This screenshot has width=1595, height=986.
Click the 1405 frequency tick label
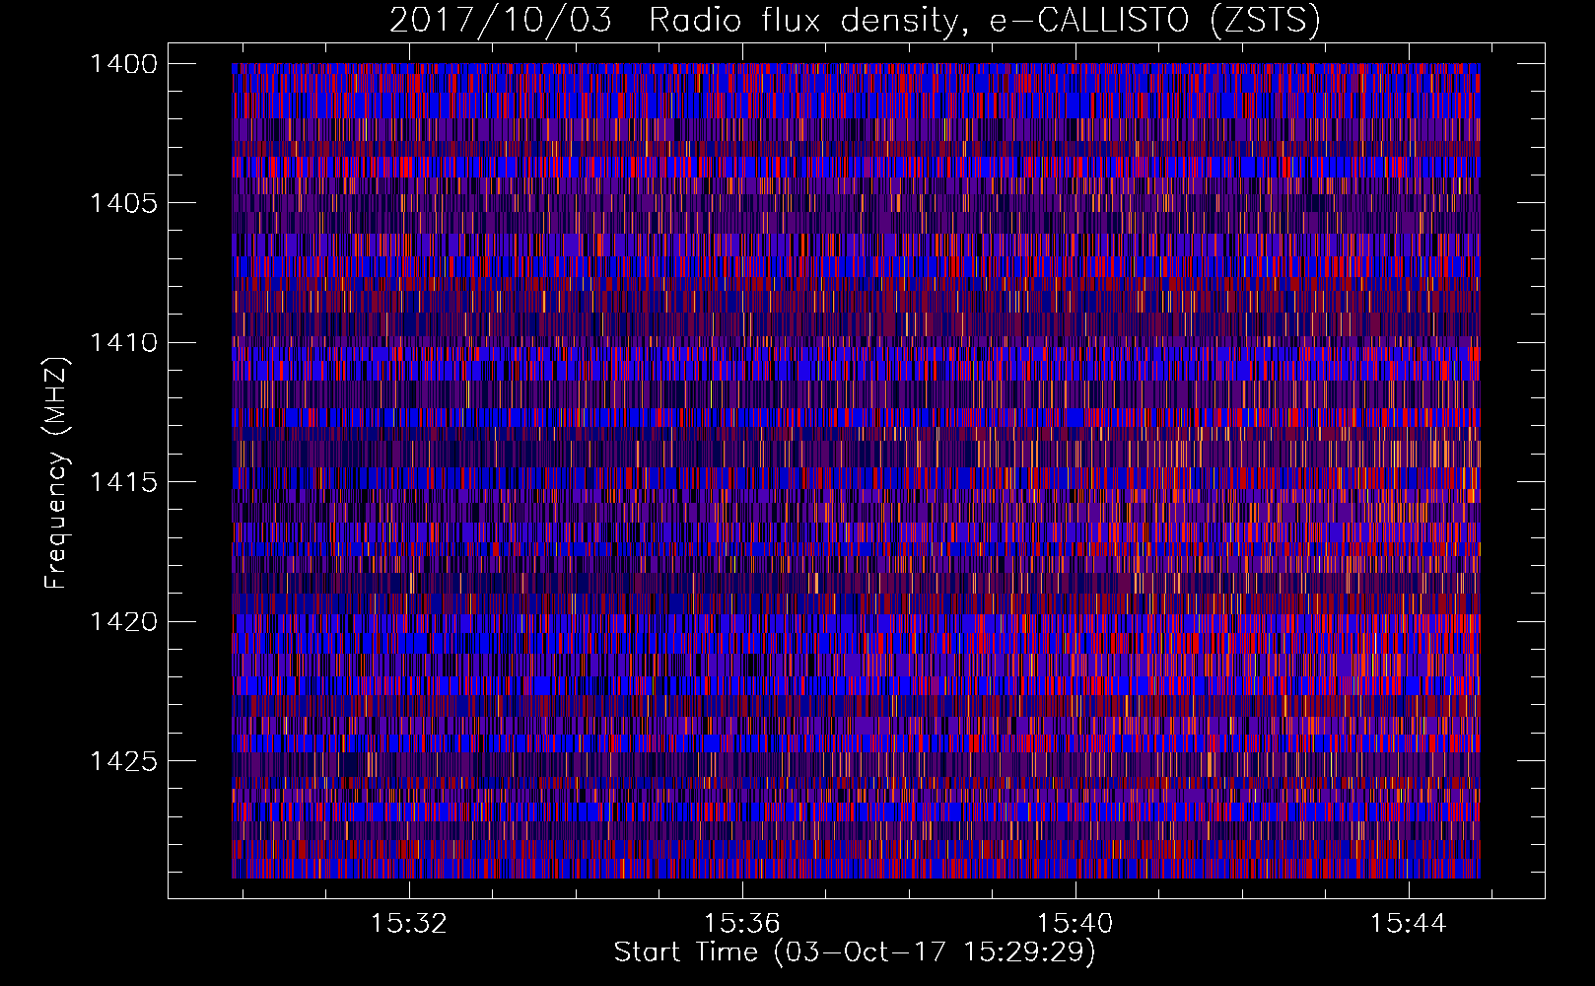pyautogui.click(x=122, y=203)
